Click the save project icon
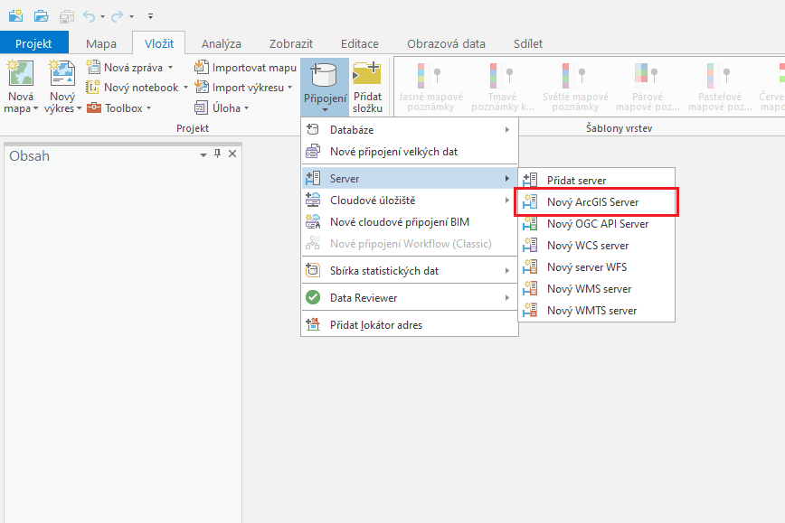Viewport: 785px width, 523px height. click(66, 16)
